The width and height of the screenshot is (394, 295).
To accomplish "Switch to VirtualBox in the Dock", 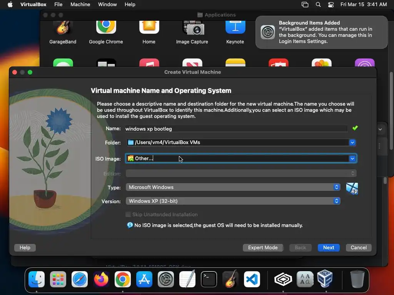I will (325, 279).
